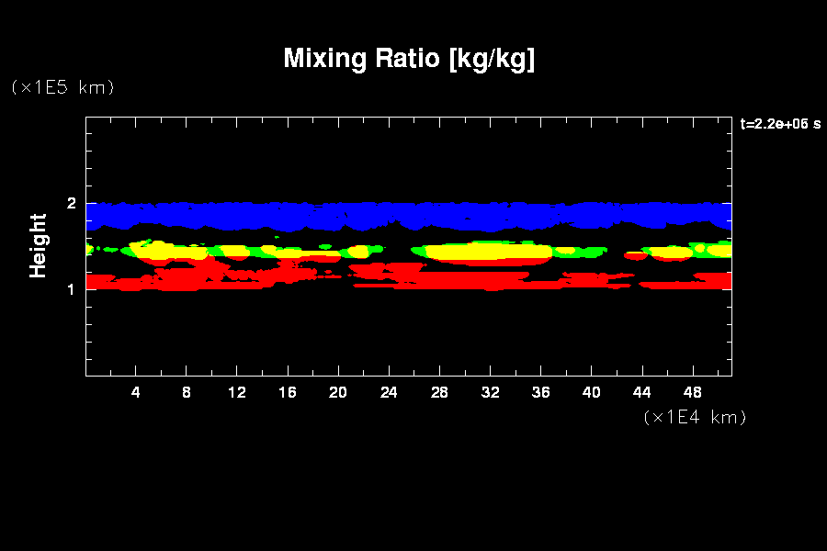Select x-axis tick label 12
Screen dimensions: 827x551
(237, 392)
